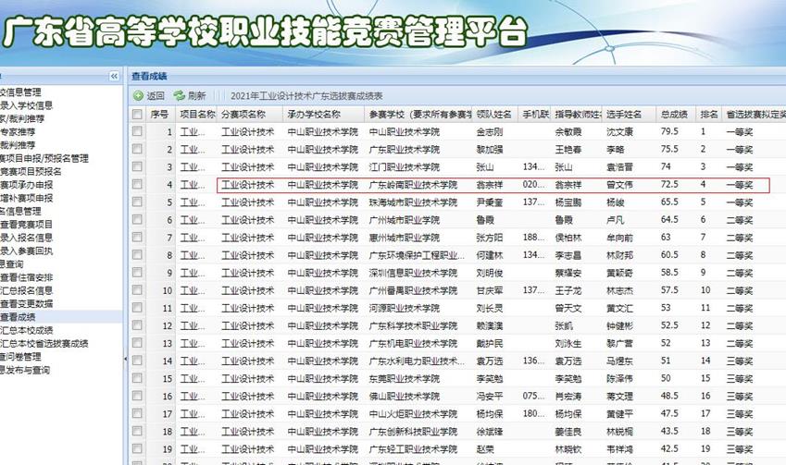
Task: Click the 承办学校名称 column header
Action: [314, 115]
